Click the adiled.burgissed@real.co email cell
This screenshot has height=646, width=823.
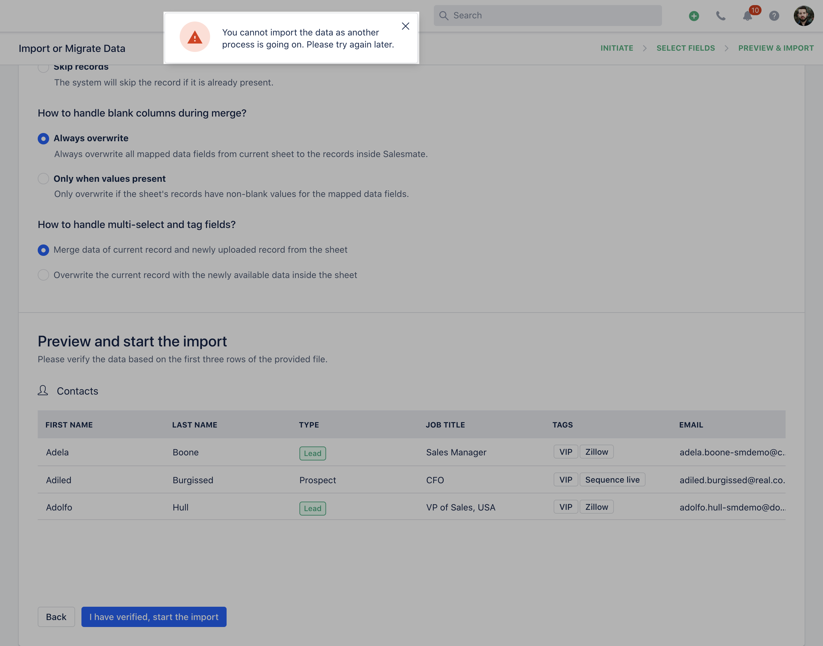pos(732,480)
